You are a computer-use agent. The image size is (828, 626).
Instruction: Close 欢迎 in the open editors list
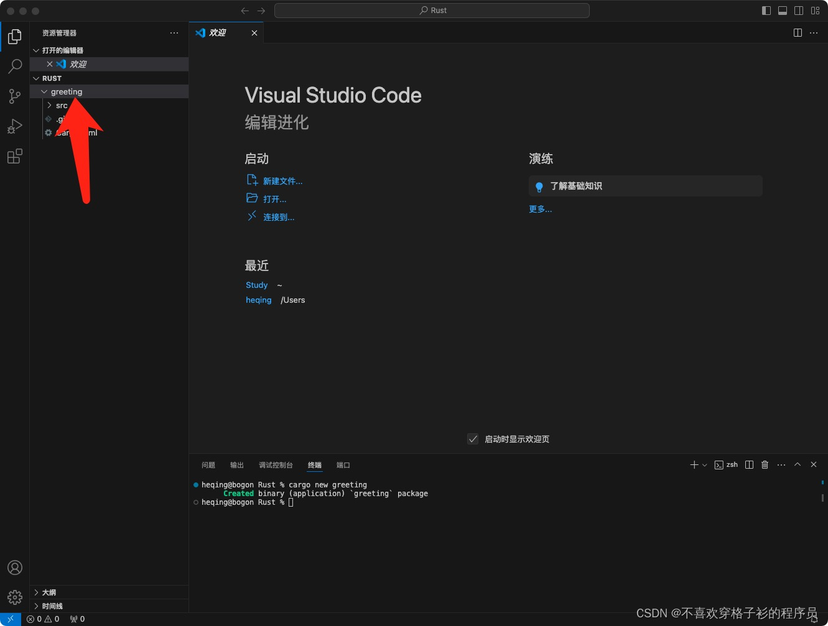[50, 64]
